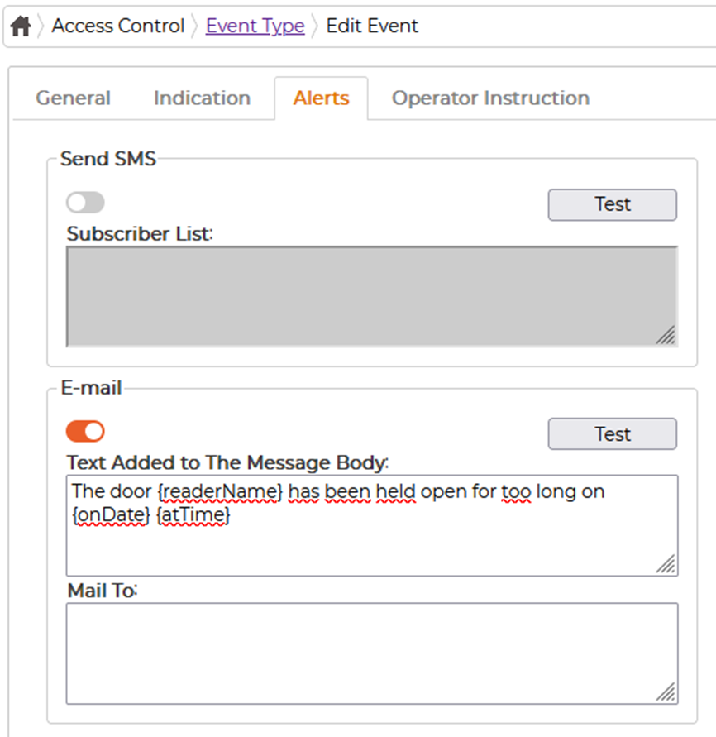Switch to the General tab
Viewport: 716px width, 737px height.
(x=74, y=98)
